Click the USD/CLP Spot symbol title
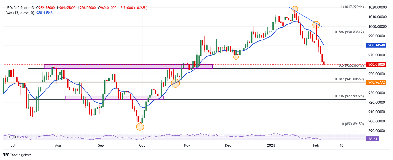This screenshot has width=393, height=160. click(16, 8)
